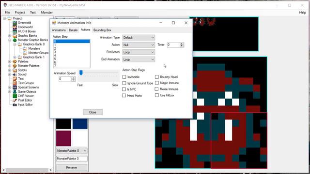Increase the Animation Speed spinner value
The width and height of the screenshot is (310, 174).
click(73, 78)
